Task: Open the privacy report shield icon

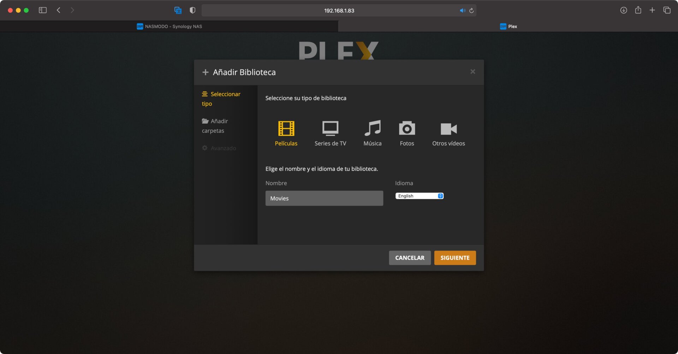Action: coord(192,10)
